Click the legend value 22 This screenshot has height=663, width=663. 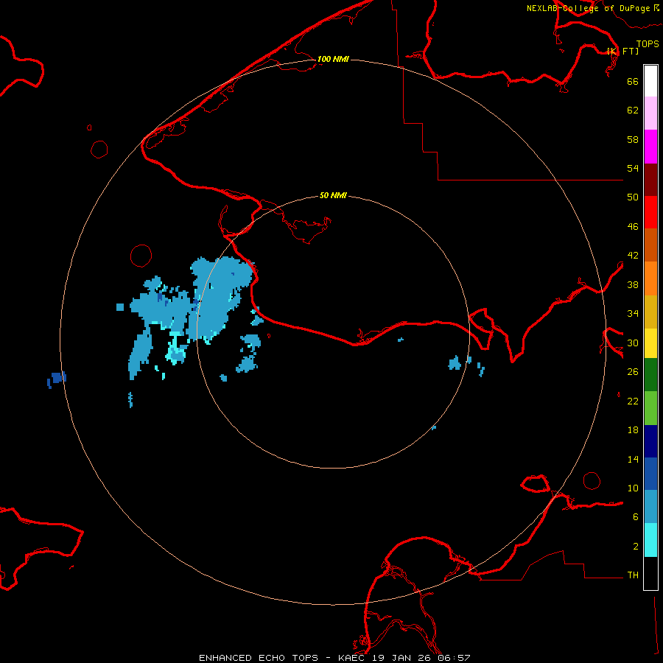pyautogui.click(x=633, y=401)
